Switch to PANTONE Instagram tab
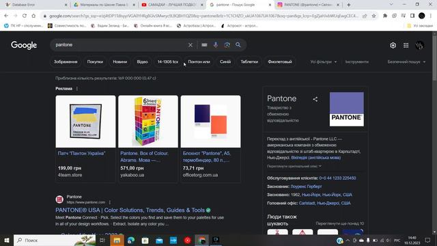437x246 pixels. coord(308,5)
